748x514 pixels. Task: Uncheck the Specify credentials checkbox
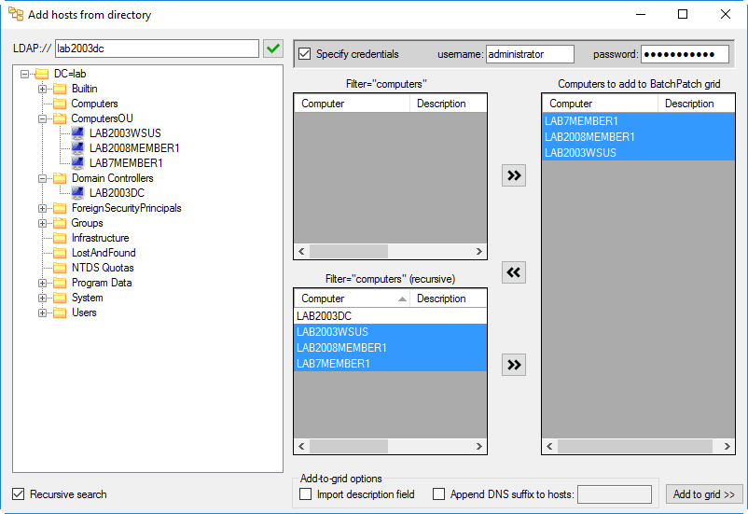click(x=304, y=54)
